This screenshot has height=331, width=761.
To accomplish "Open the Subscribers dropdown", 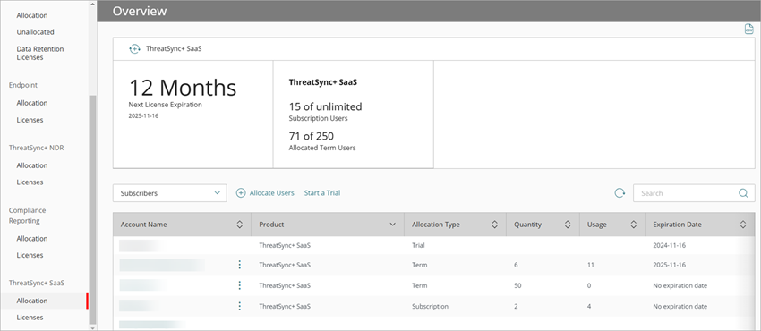I will [x=170, y=193].
